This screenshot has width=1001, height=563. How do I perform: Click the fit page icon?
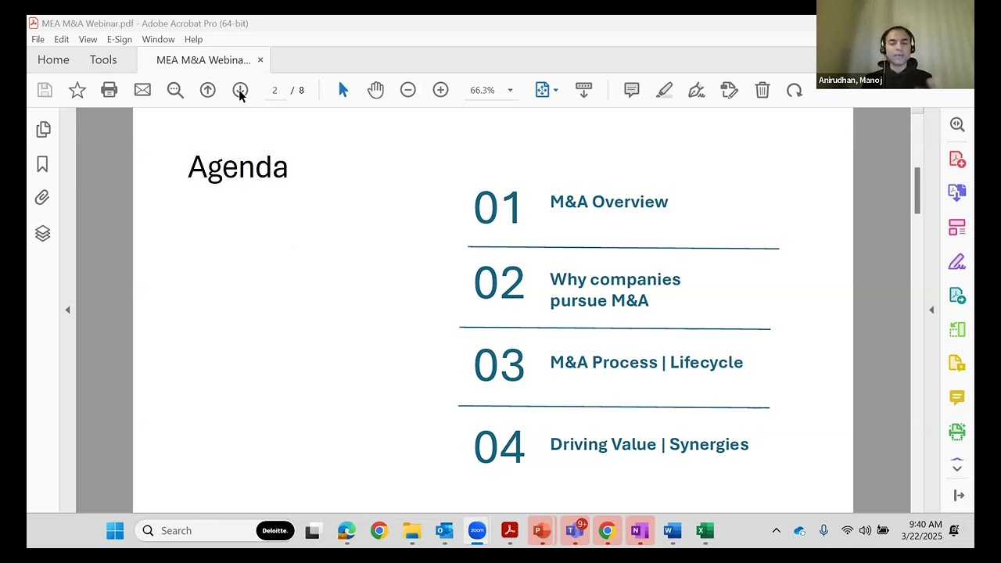tap(542, 90)
